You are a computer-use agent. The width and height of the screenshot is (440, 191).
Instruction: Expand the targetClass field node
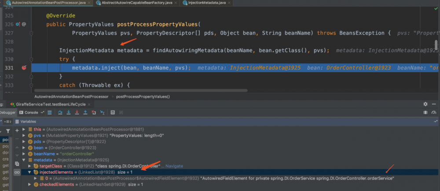click(30, 166)
